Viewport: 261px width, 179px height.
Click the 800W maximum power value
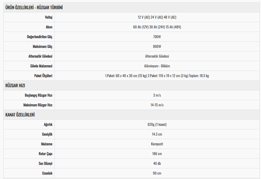(x=157, y=46)
